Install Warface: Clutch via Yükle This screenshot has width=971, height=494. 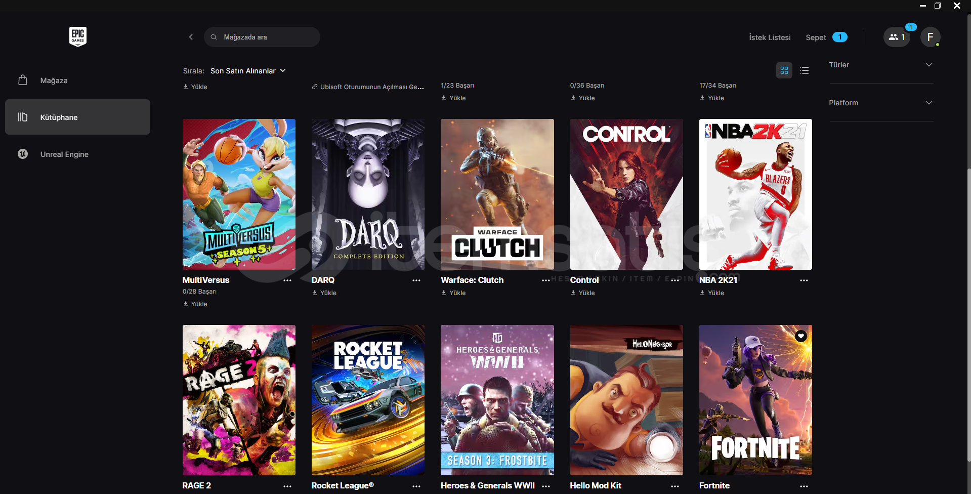tap(454, 293)
